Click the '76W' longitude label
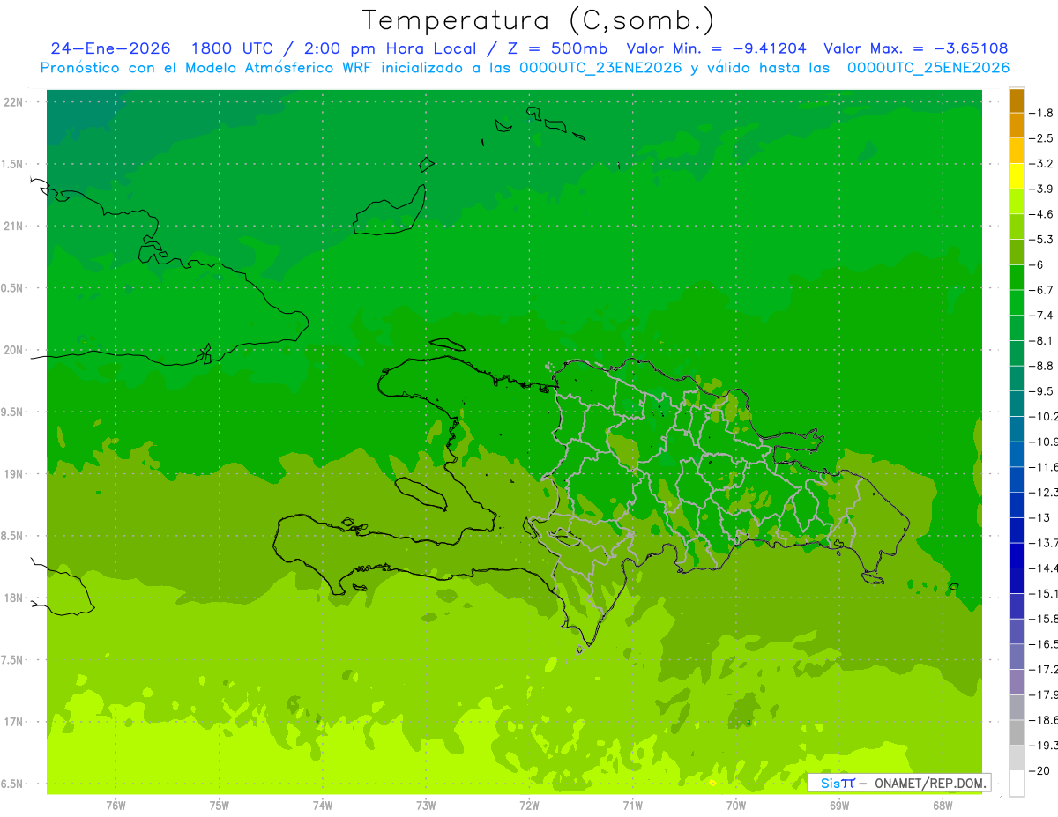 click(x=115, y=806)
